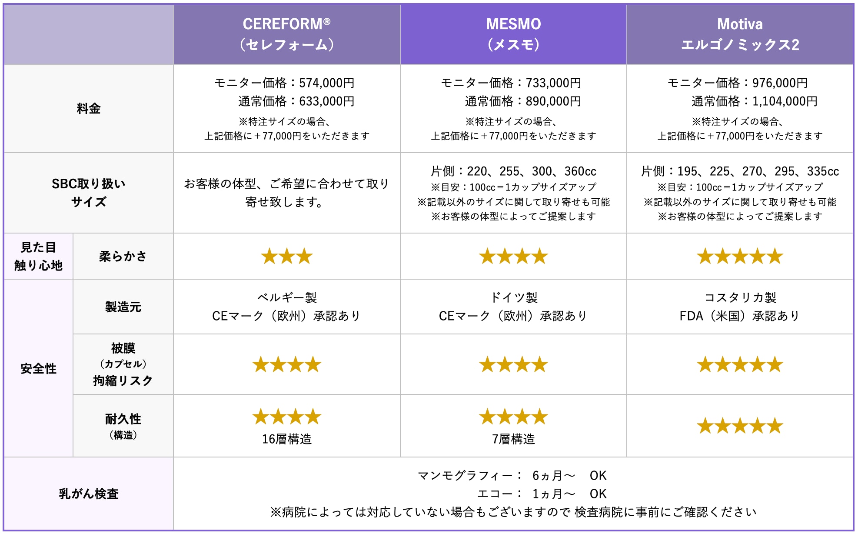
Task: Click Motiva's 通常価格 1,104,000円 text
Action: point(754,101)
